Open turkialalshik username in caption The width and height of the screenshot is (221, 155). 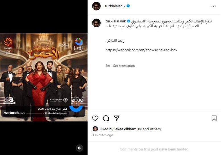pos(115,21)
